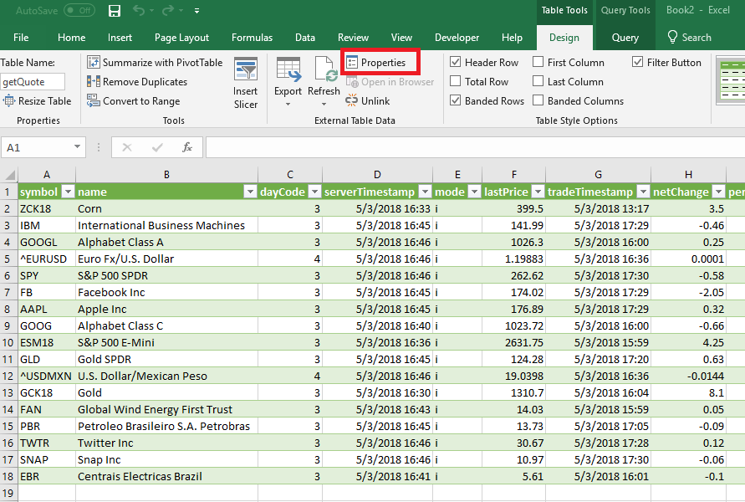Select the green table style thumbnail
Image resolution: width=745 pixels, height=502 pixels.
pyautogui.click(x=731, y=81)
